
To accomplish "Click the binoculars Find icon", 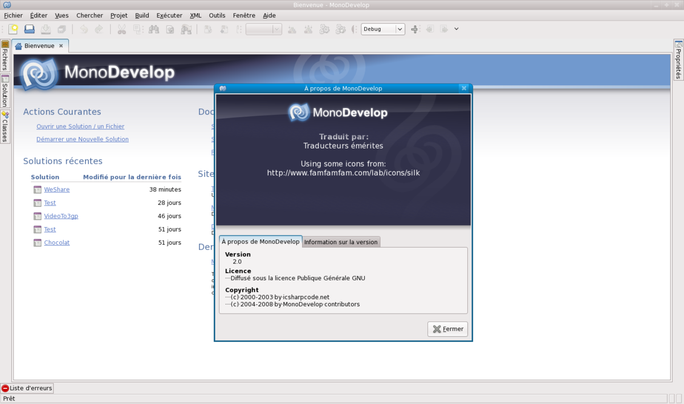I will 153,29.
